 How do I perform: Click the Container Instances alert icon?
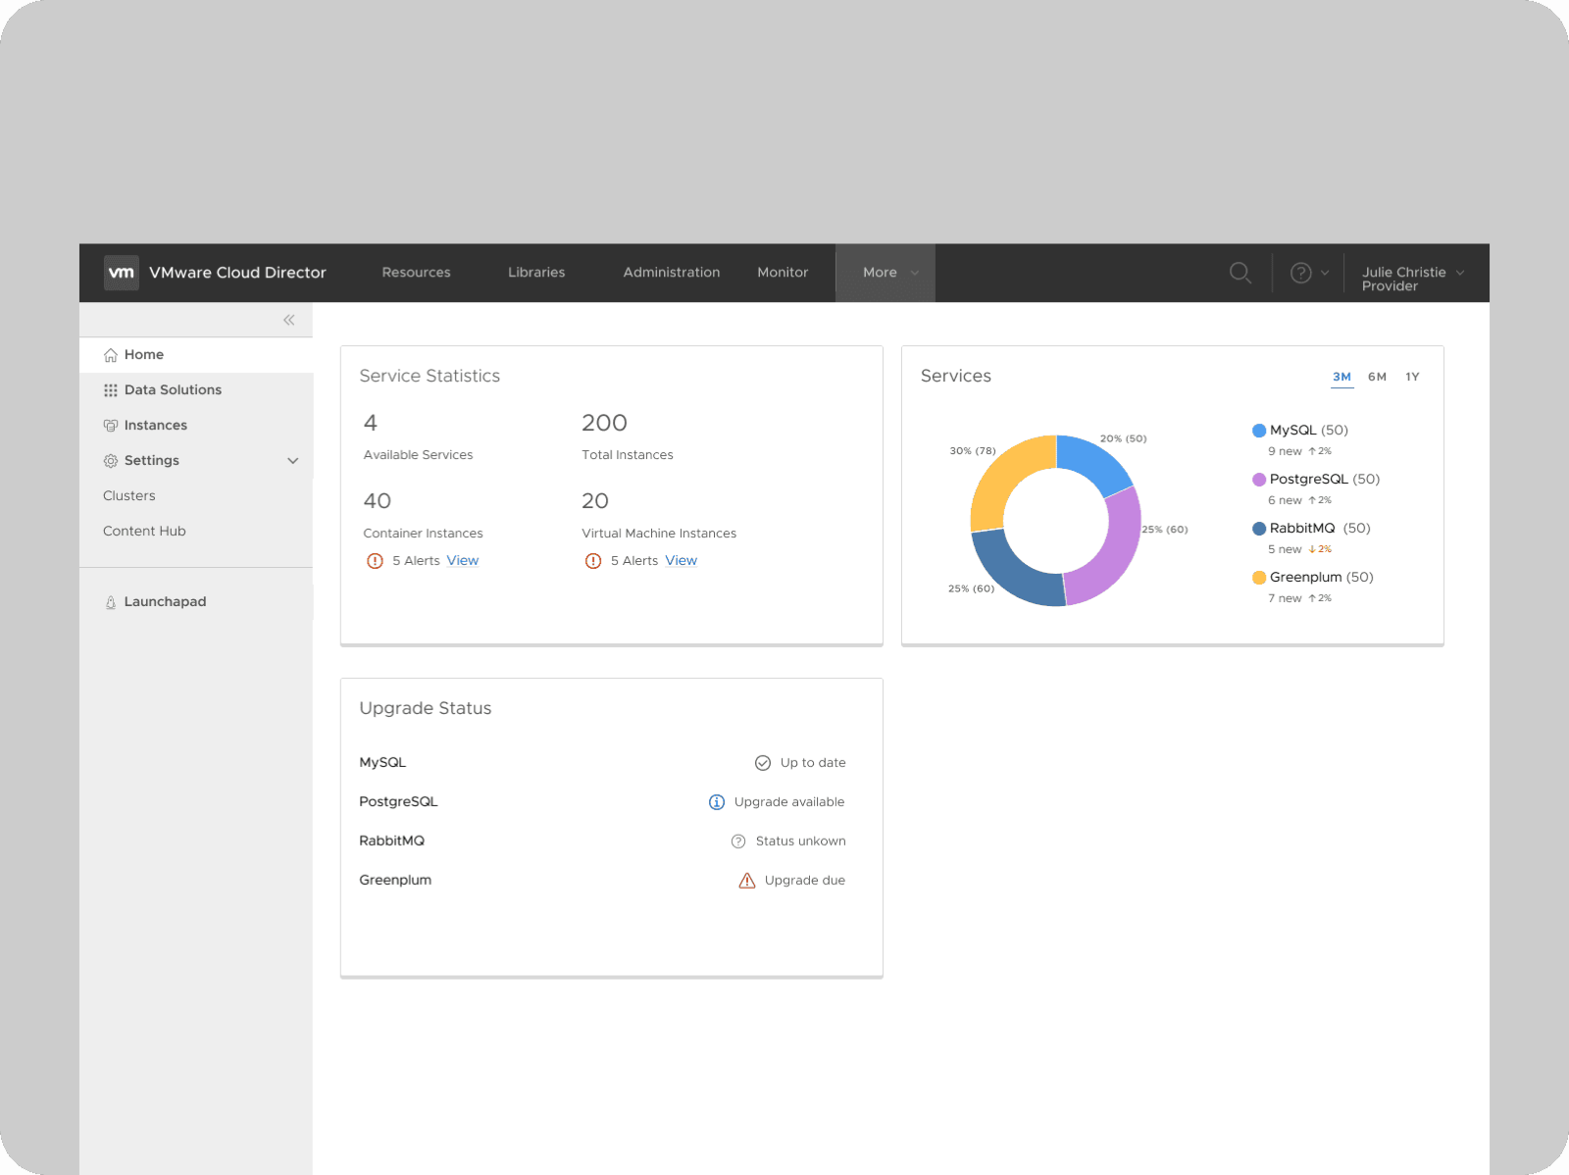point(375,561)
